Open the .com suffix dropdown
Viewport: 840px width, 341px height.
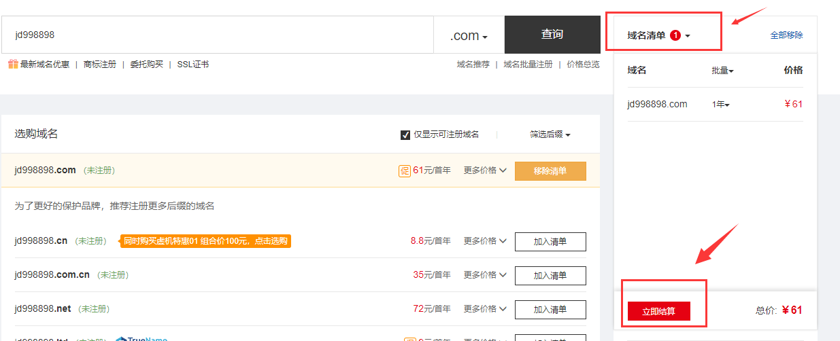(469, 35)
